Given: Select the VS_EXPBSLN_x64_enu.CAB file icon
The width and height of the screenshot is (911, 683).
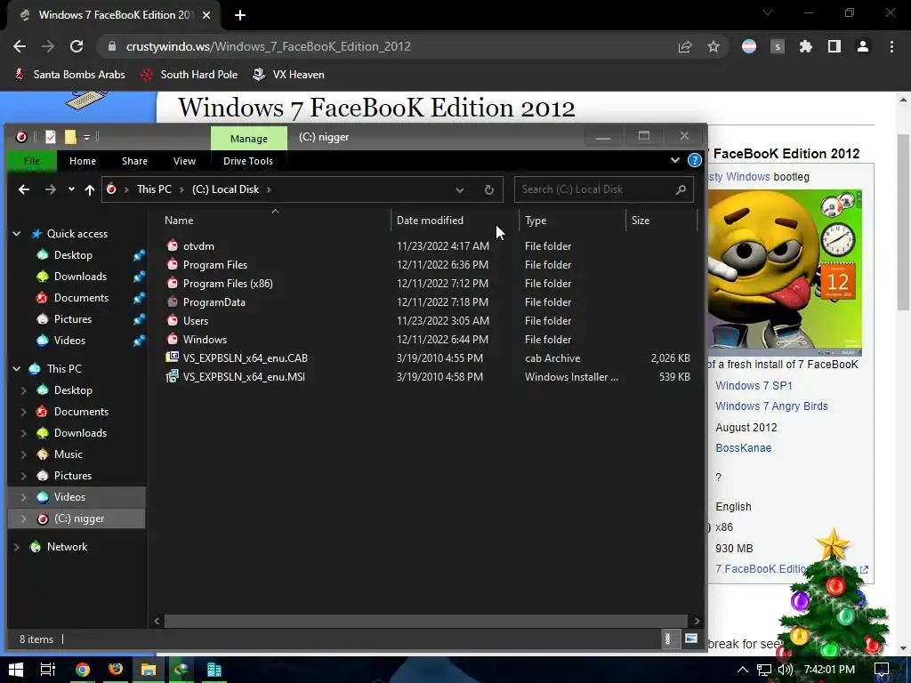Looking at the screenshot, I should click(172, 358).
